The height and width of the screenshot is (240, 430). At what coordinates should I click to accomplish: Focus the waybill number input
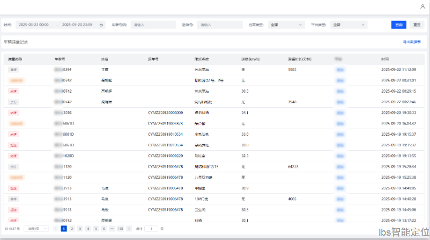(x=220, y=25)
